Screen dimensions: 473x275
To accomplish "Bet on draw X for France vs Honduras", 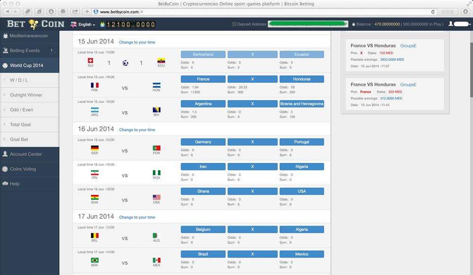I will [253, 79].
